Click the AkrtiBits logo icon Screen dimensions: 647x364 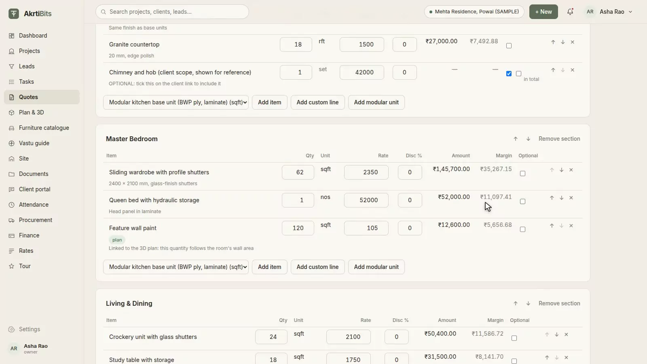(14, 13)
